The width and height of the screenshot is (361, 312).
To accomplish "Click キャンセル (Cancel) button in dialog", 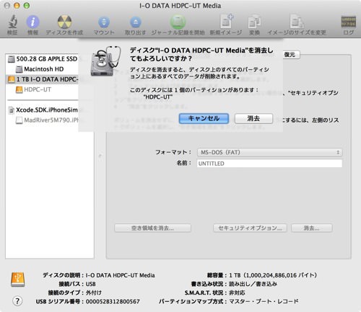I will coord(204,118).
